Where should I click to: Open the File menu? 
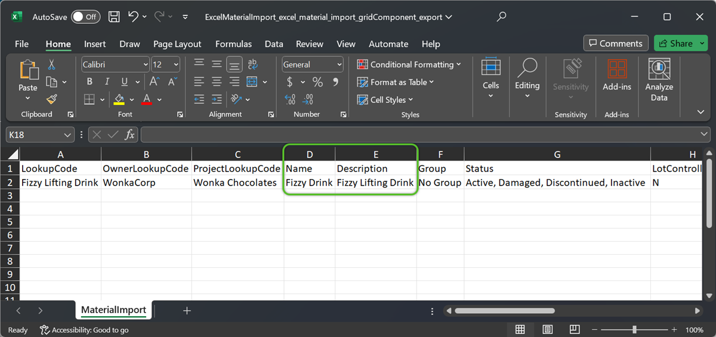21,44
